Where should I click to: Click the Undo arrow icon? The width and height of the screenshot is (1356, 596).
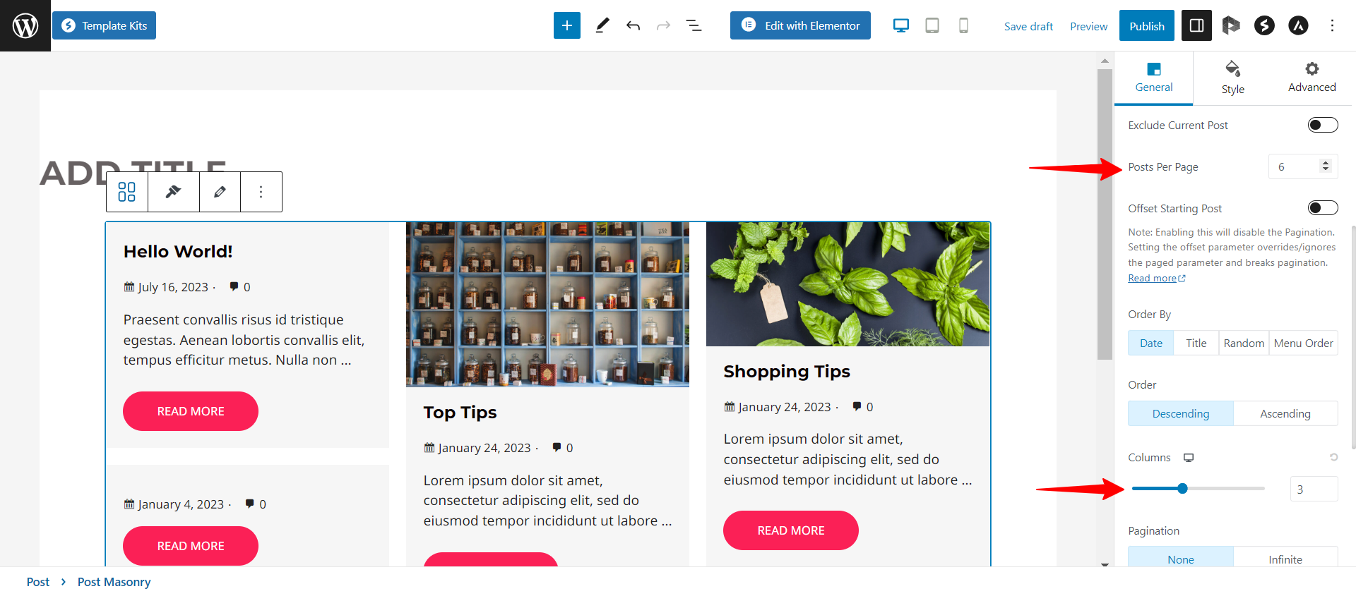tap(633, 25)
